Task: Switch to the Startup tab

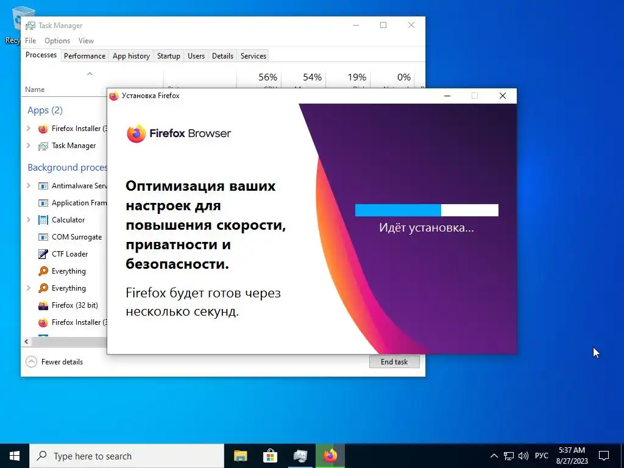Action: coord(169,56)
